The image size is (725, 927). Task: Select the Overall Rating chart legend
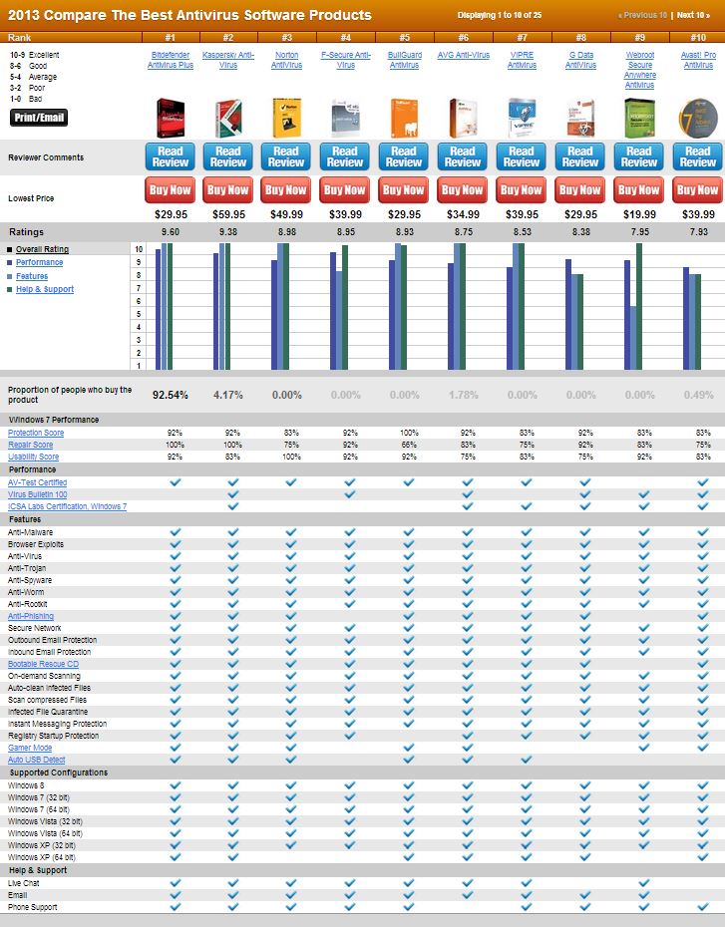(x=42, y=249)
